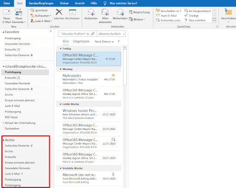Open the Aktuelles Postfach scope dropdown
This screenshot has width=236, height=188.
[x=111, y=34]
